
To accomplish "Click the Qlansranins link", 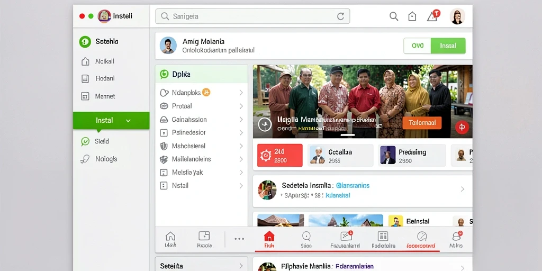I will pos(353,186).
